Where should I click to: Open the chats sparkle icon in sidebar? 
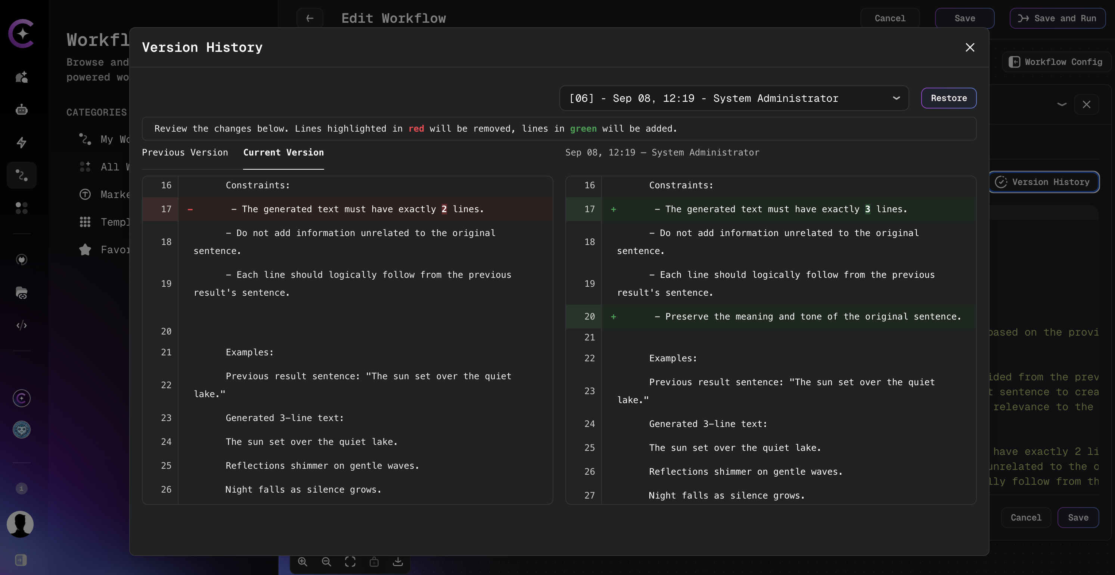[21, 78]
